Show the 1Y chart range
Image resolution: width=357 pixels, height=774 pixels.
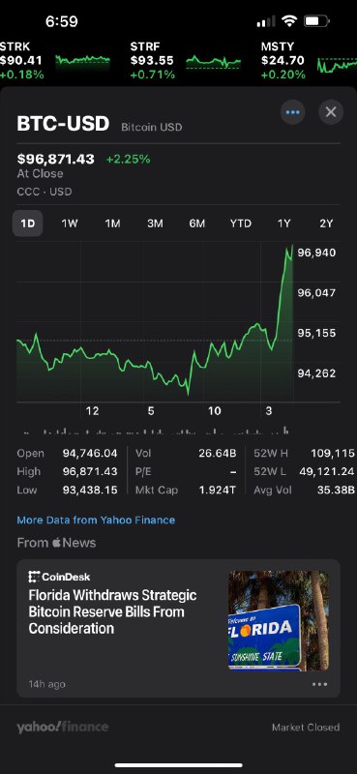(x=283, y=223)
